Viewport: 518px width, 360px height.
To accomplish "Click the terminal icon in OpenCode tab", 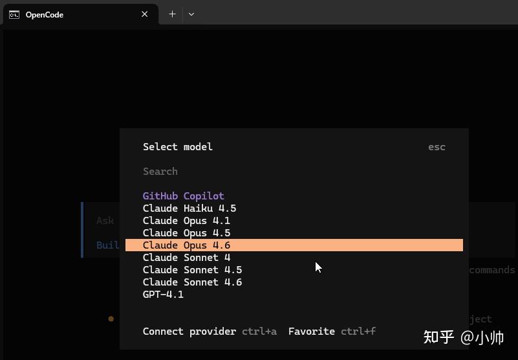I will 14,14.
